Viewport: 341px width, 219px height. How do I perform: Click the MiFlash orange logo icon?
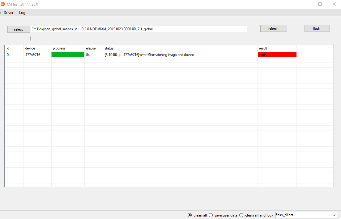coord(3,4)
